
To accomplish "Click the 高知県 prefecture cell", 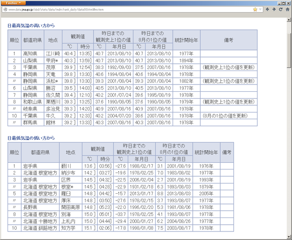I will 33,53.
